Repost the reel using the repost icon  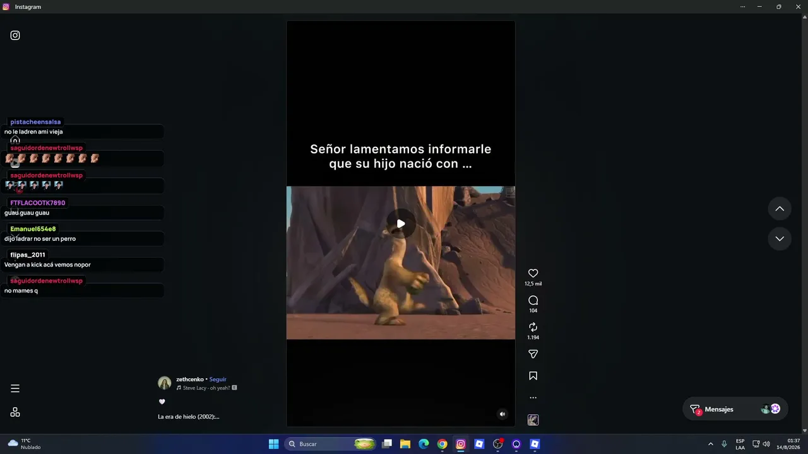tap(533, 327)
